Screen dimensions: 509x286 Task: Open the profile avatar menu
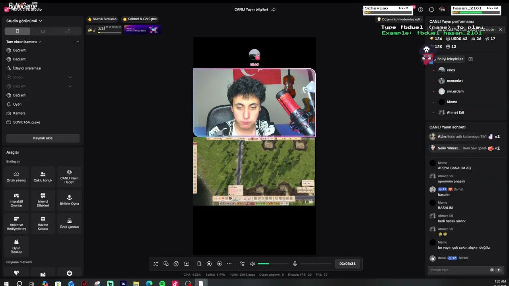click(442, 10)
